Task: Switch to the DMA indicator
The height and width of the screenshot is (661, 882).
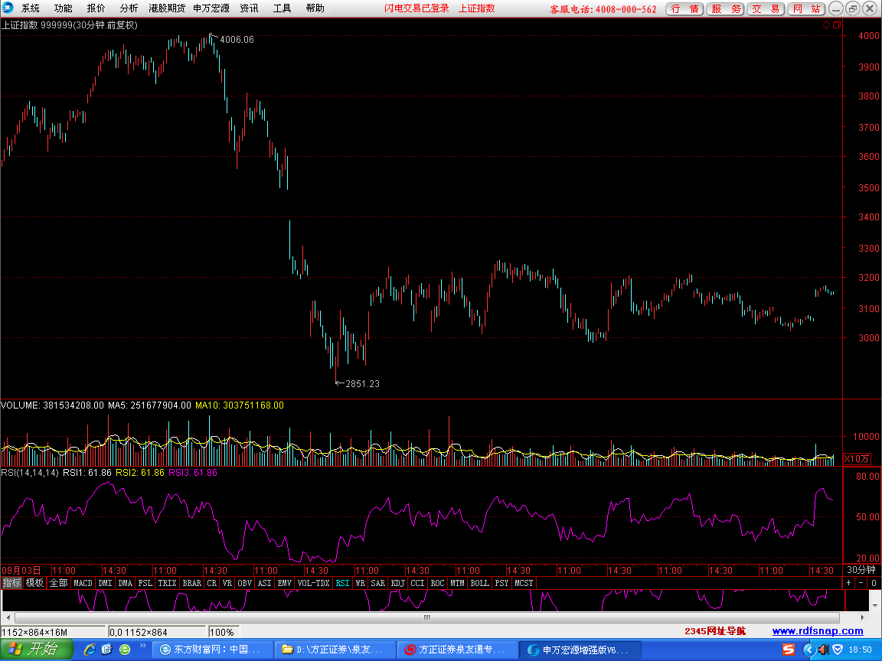Action: (x=126, y=583)
